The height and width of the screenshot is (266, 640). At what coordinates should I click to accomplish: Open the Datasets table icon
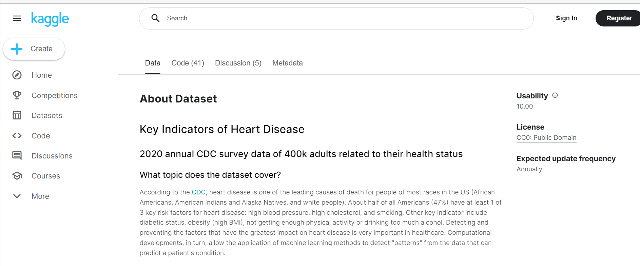[17, 115]
